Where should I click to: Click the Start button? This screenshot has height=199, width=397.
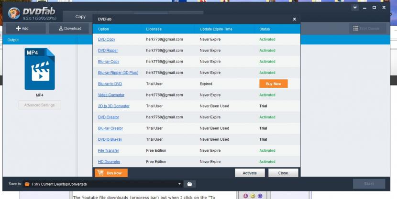click(x=369, y=184)
